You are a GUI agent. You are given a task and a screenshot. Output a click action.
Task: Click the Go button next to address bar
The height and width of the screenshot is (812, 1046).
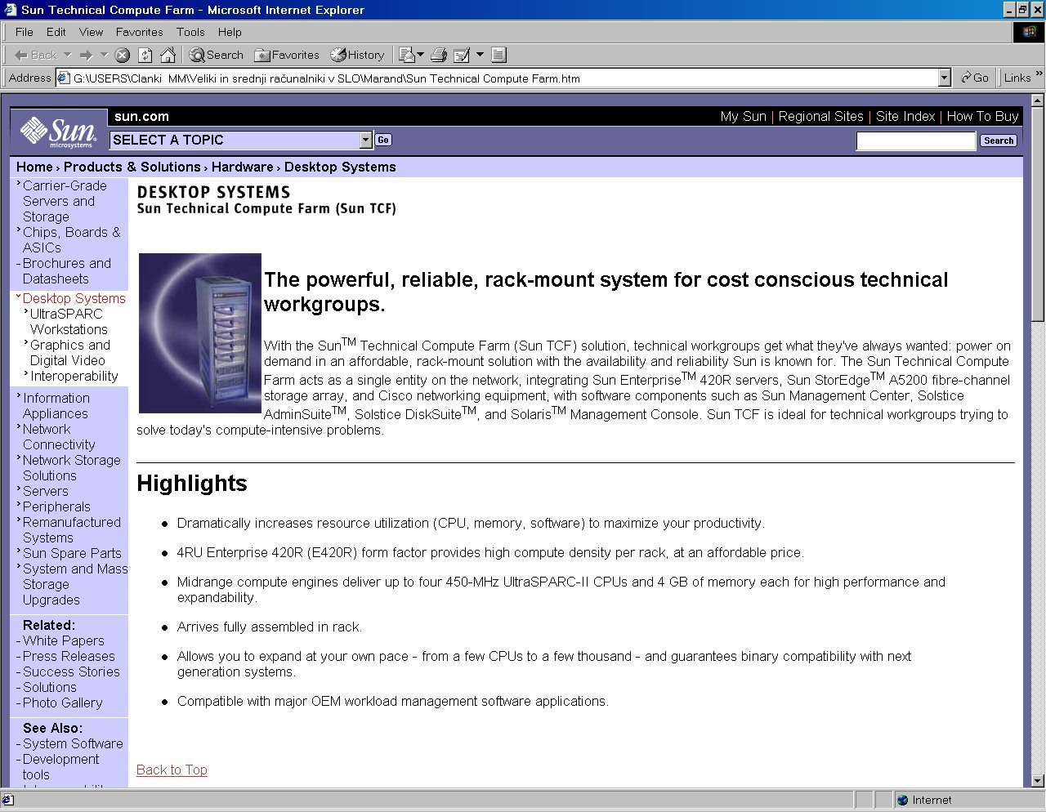pyautogui.click(x=974, y=78)
